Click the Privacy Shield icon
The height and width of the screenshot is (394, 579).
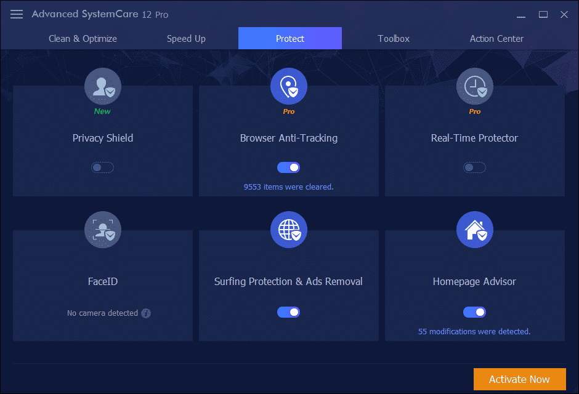pyautogui.click(x=103, y=86)
